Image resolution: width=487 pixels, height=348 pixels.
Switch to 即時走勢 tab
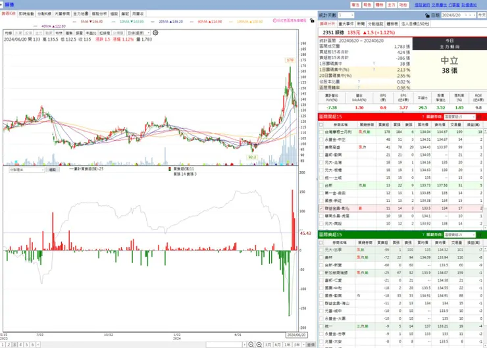pos(26,14)
